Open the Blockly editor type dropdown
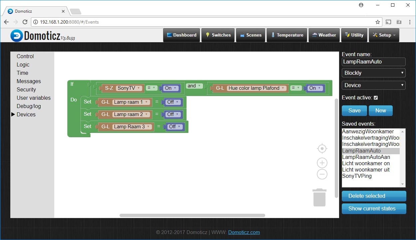Image resolution: width=416 pixels, height=240 pixels. tap(374, 73)
